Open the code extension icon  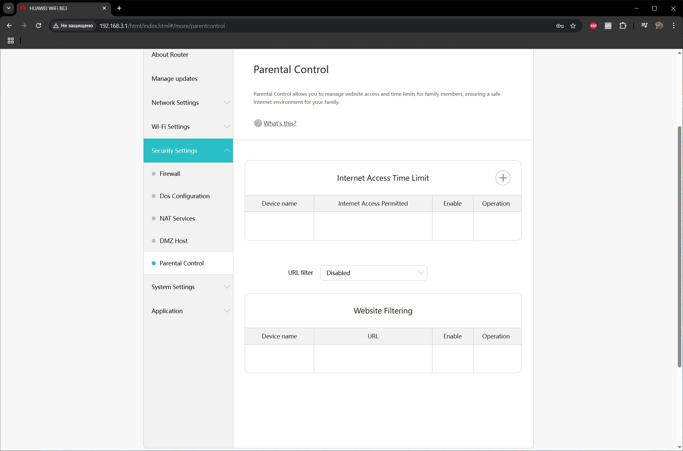[x=608, y=26]
